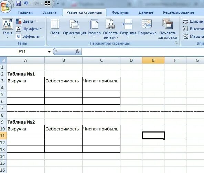Click the Высота height scaling option
The width and height of the screenshot is (204, 173).
click(193, 29)
